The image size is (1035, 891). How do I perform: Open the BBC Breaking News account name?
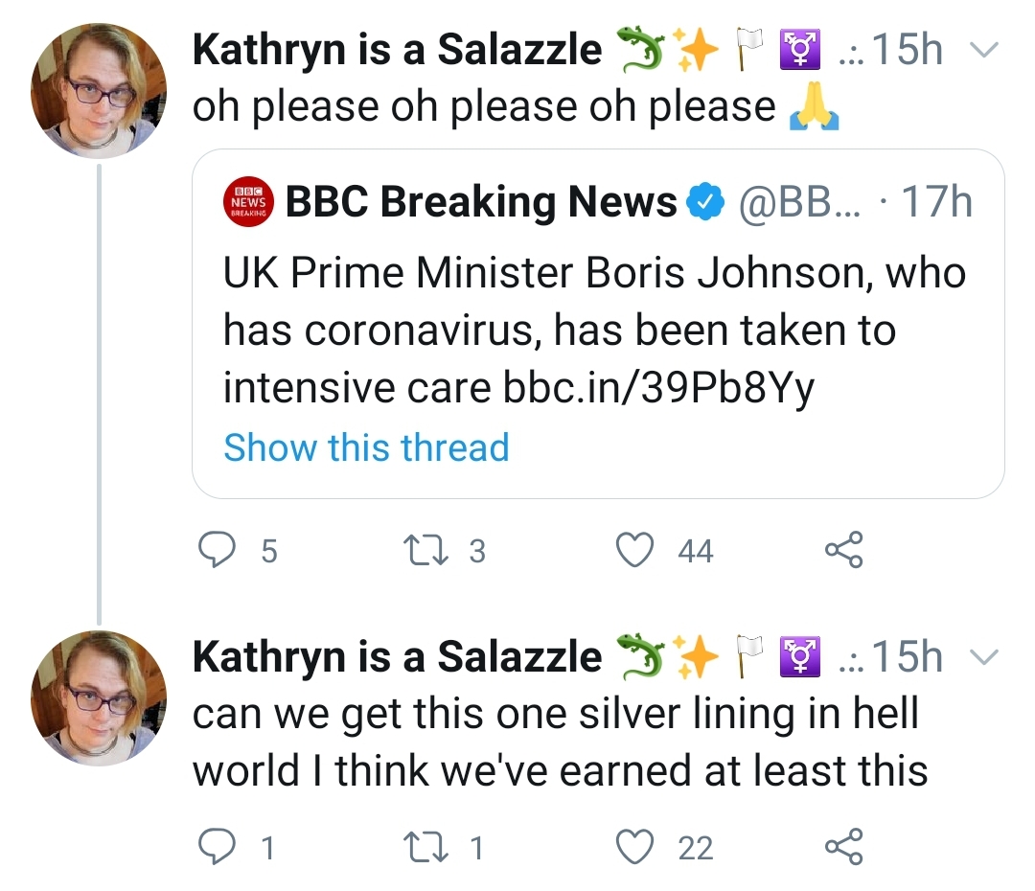(x=480, y=201)
